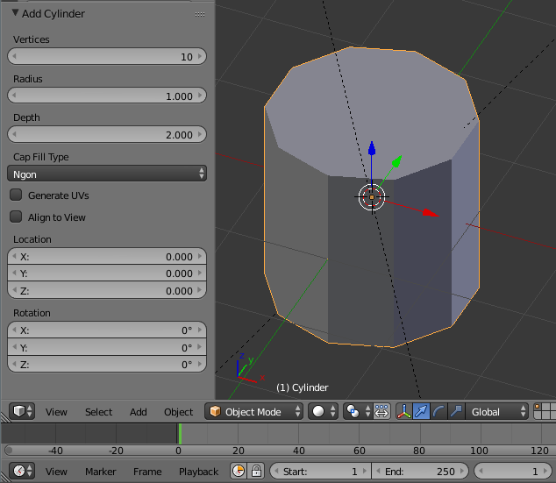556x483 pixels.
Task: Open the Object Mode dropdown
Action: (x=254, y=411)
